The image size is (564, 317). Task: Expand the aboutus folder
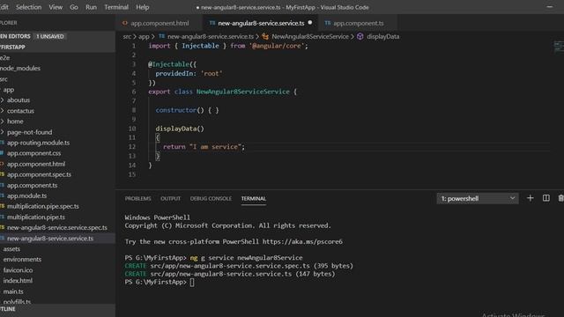click(19, 100)
